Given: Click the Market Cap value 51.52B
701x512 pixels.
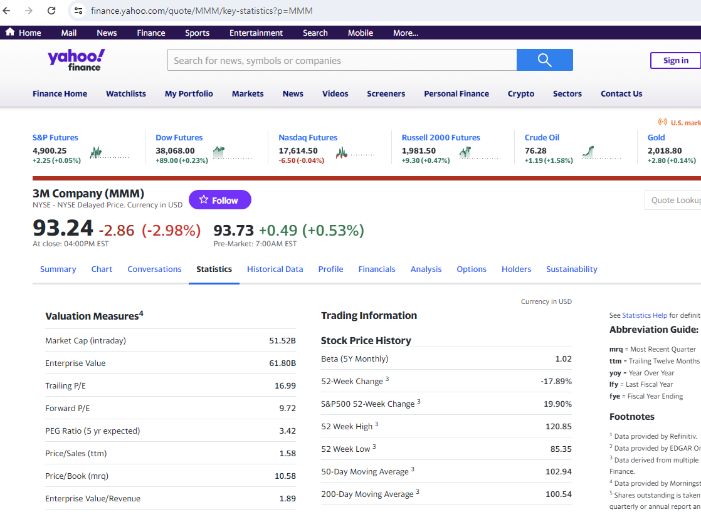Looking at the screenshot, I should [283, 340].
